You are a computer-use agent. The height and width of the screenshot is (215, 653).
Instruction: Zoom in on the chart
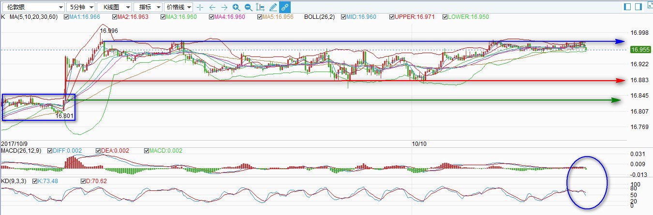pyautogui.click(x=236, y=7)
